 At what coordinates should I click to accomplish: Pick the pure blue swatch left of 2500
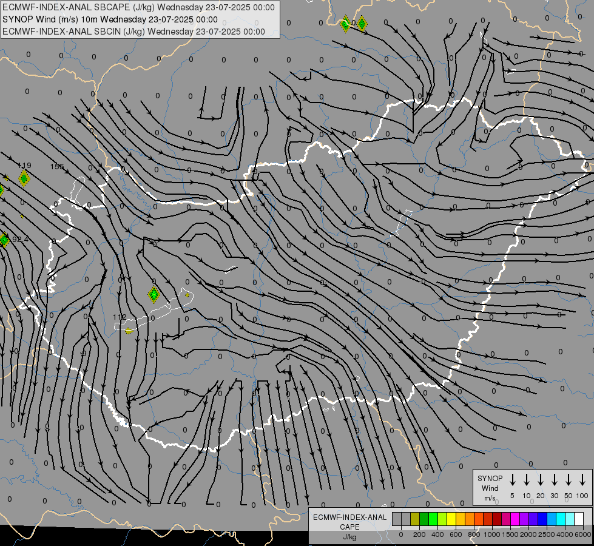coord(542,519)
